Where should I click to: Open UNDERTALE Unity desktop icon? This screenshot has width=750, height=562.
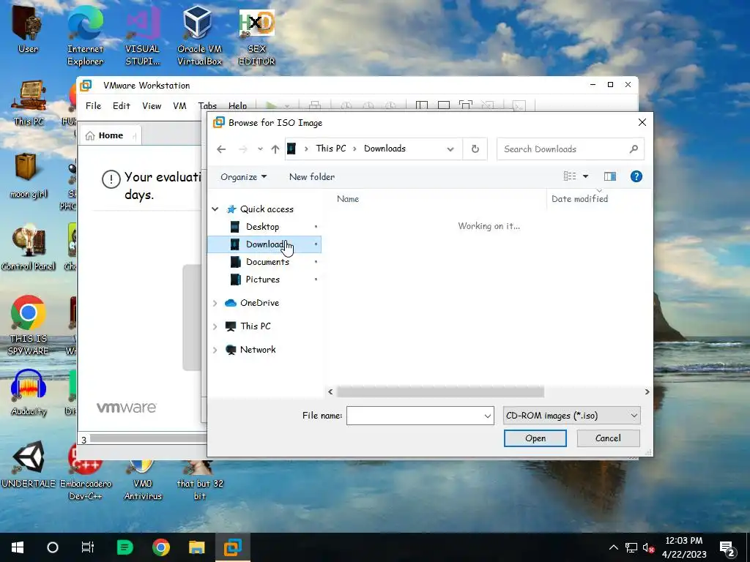[x=29, y=465]
